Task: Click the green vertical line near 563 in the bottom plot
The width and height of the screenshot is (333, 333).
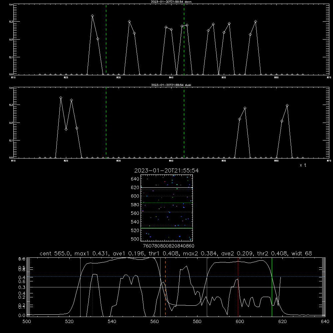Action: [161, 287]
